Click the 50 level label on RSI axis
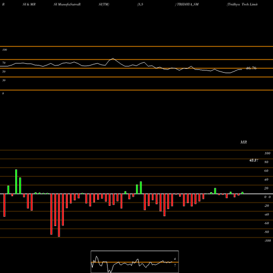 tap(4, 72)
